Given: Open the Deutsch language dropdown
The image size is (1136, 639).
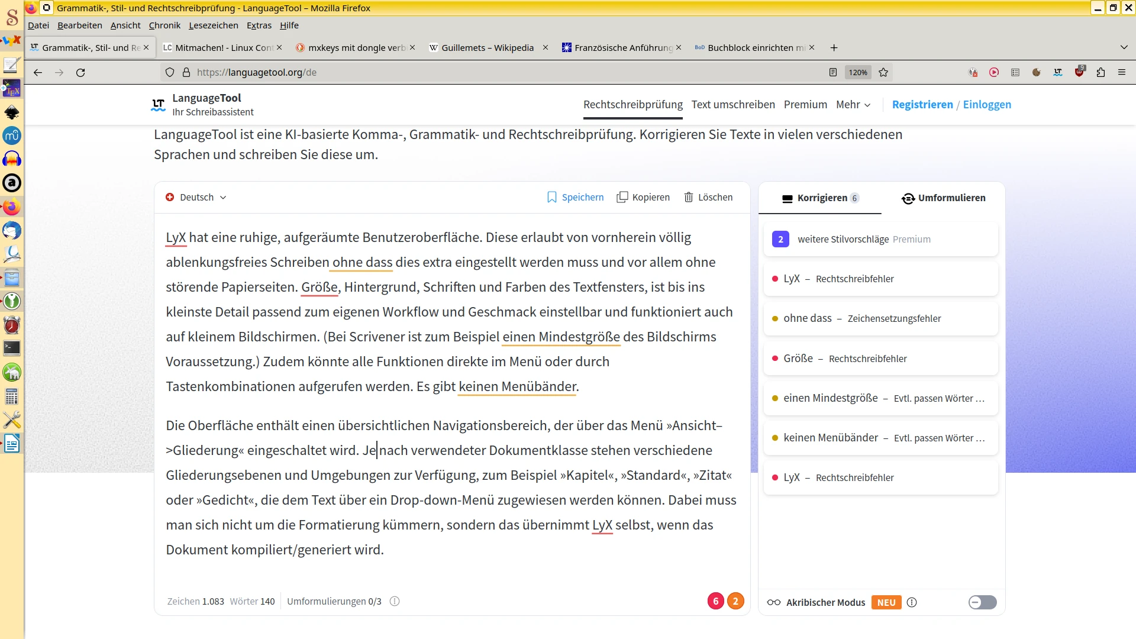Looking at the screenshot, I should point(196,197).
